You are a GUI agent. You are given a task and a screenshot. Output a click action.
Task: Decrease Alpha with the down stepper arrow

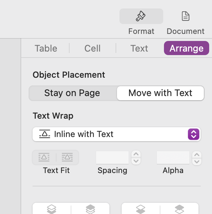[x=197, y=161]
